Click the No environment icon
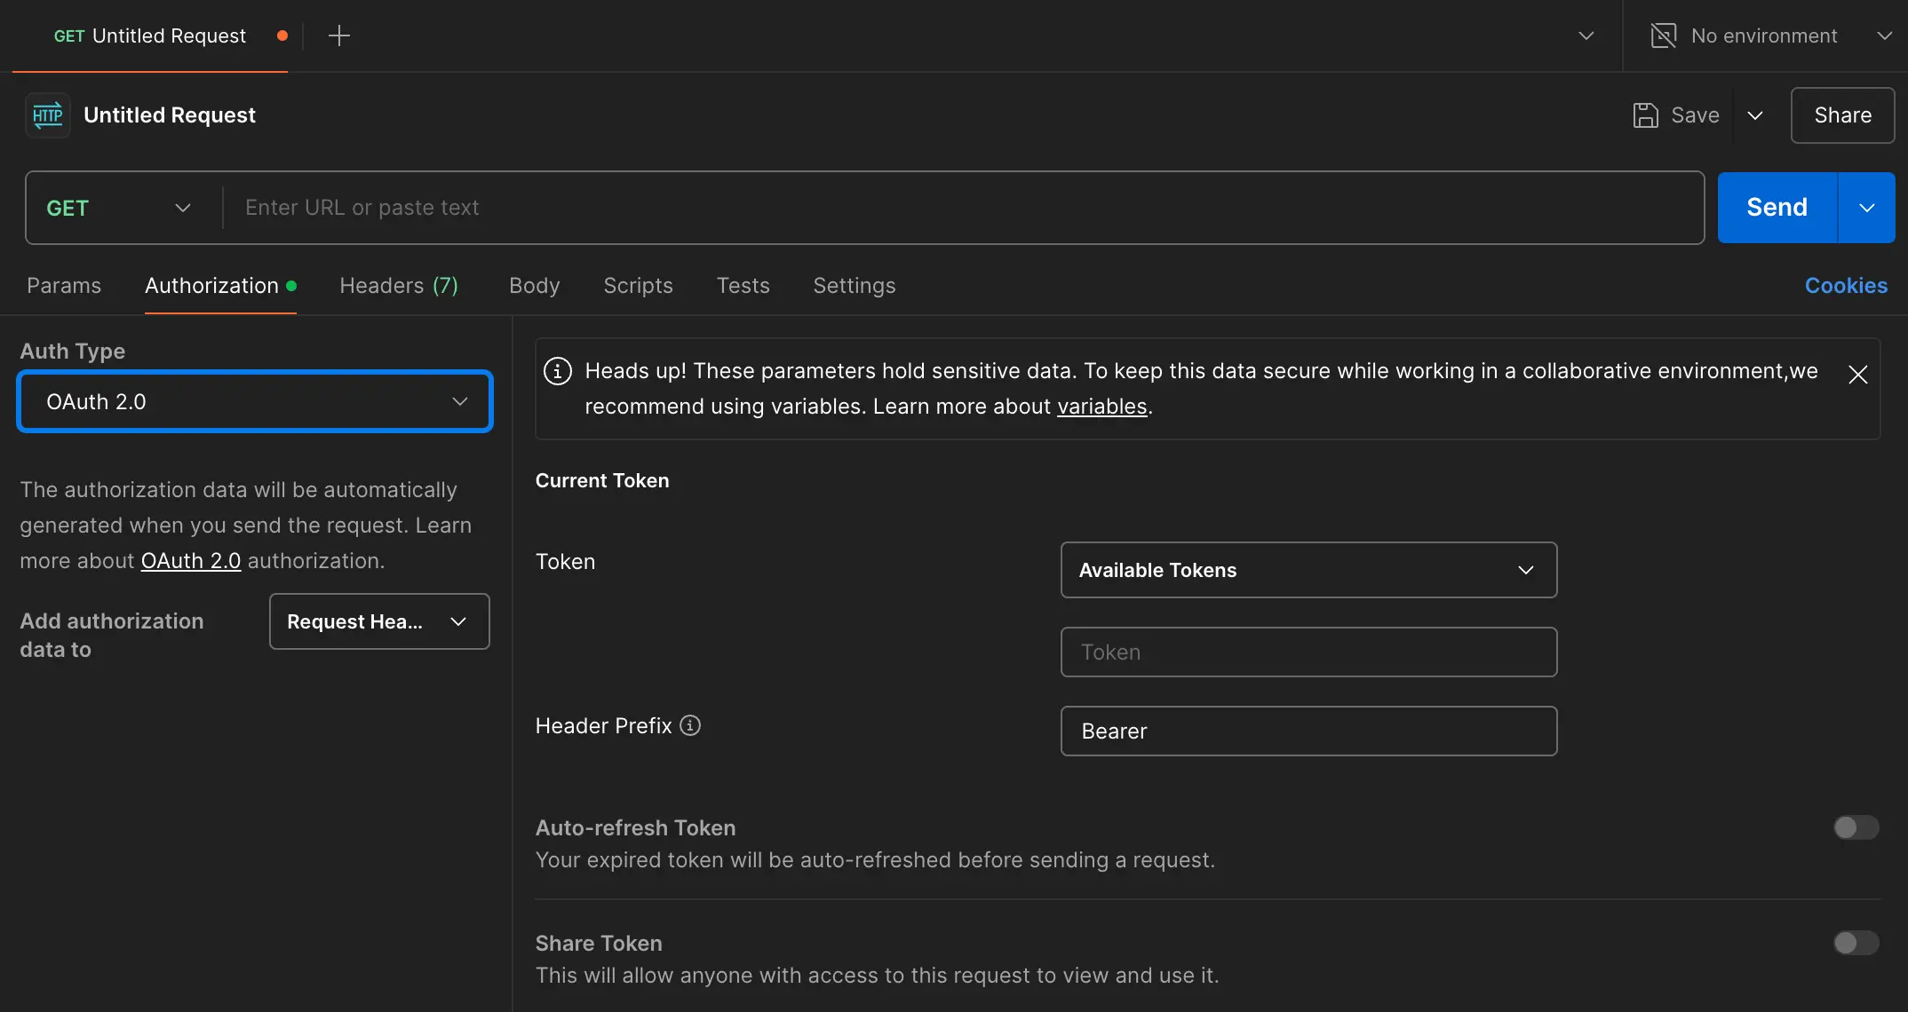Image resolution: width=1908 pixels, height=1012 pixels. [x=1663, y=36]
